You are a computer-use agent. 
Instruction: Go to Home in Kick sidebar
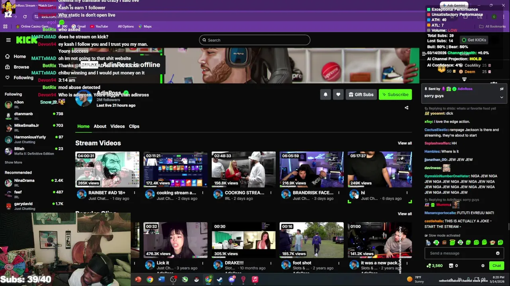pyautogui.click(x=16, y=56)
